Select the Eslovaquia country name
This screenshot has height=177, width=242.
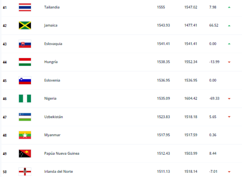[x=53, y=44]
